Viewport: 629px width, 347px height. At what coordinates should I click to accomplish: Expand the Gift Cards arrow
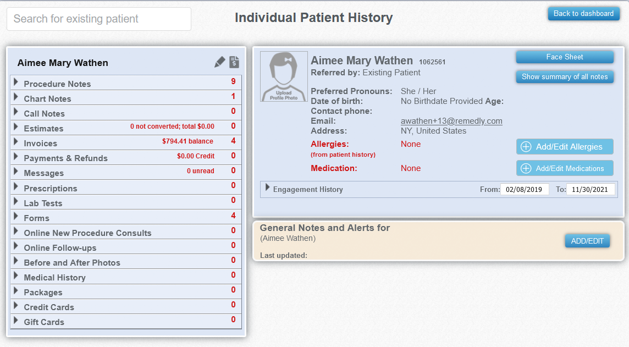(15, 320)
